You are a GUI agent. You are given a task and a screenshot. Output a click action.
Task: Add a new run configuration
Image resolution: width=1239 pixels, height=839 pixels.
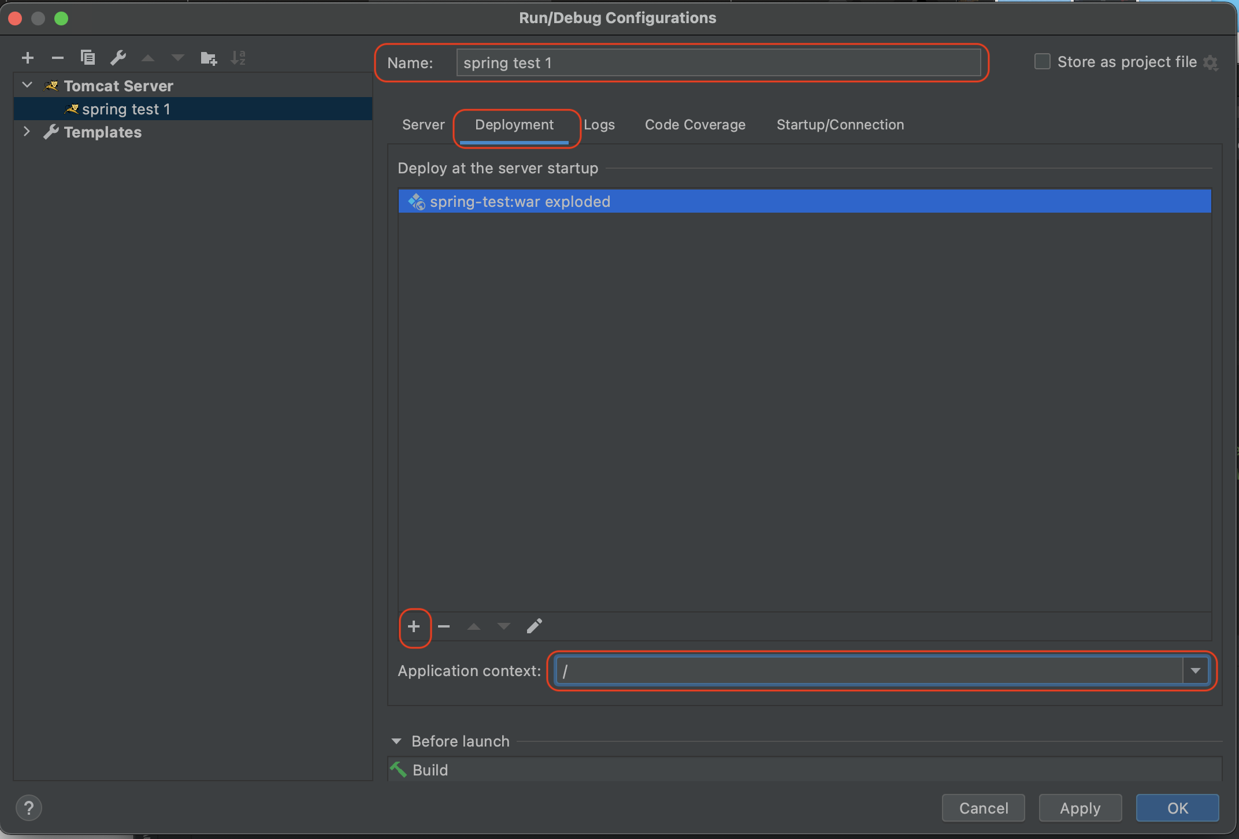coord(27,58)
